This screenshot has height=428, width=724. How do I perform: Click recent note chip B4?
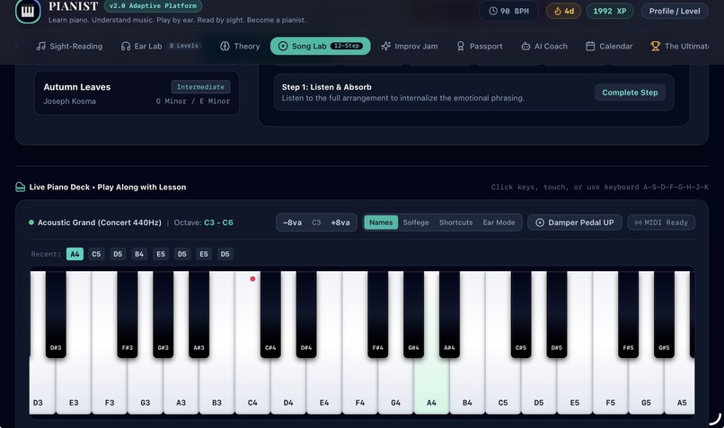[x=139, y=254]
